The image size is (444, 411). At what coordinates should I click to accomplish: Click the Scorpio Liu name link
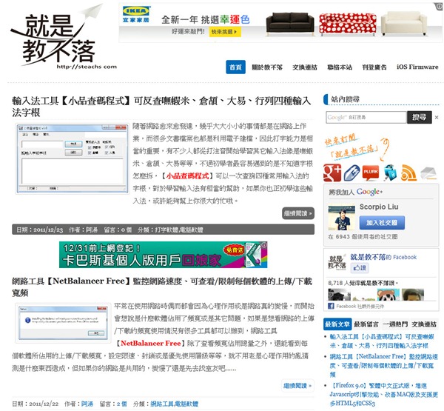(x=379, y=207)
